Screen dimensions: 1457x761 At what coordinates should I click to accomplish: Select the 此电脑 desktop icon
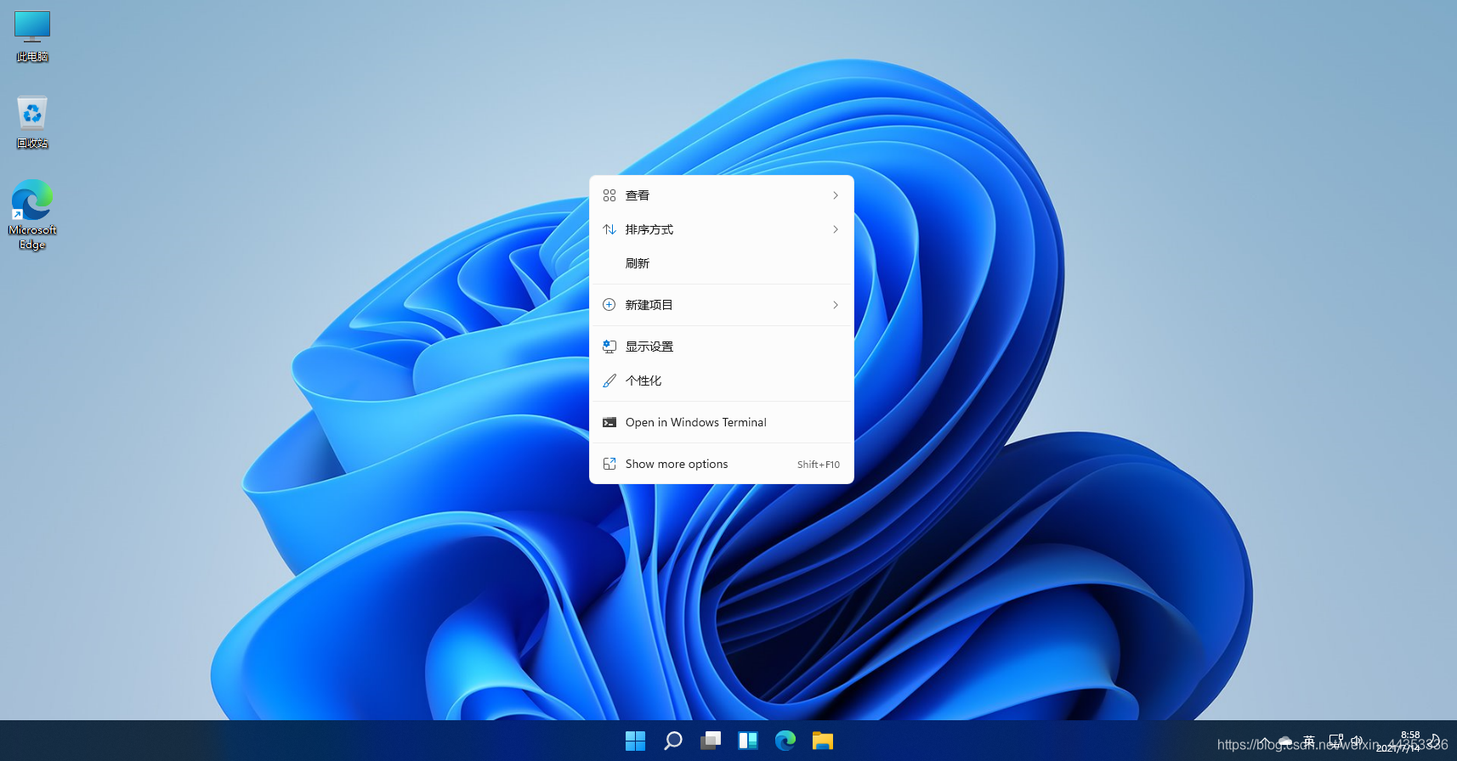(x=32, y=37)
